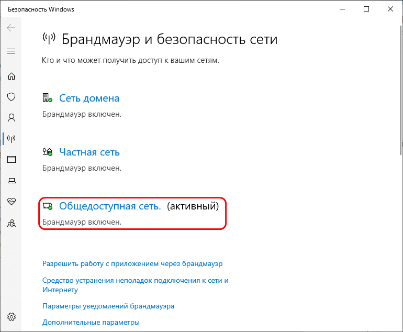Click the Брандмауэр и безопасность сети heading
The height and width of the screenshot is (332, 403).
pos(170,39)
